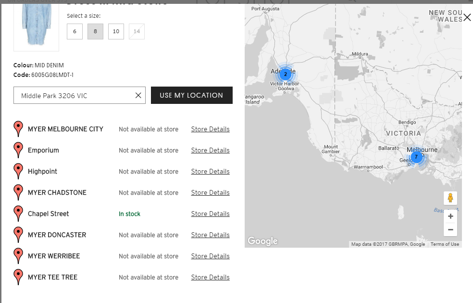Click the Mildura label on the map
The width and height of the screenshot is (473, 303).
click(x=360, y=54)
